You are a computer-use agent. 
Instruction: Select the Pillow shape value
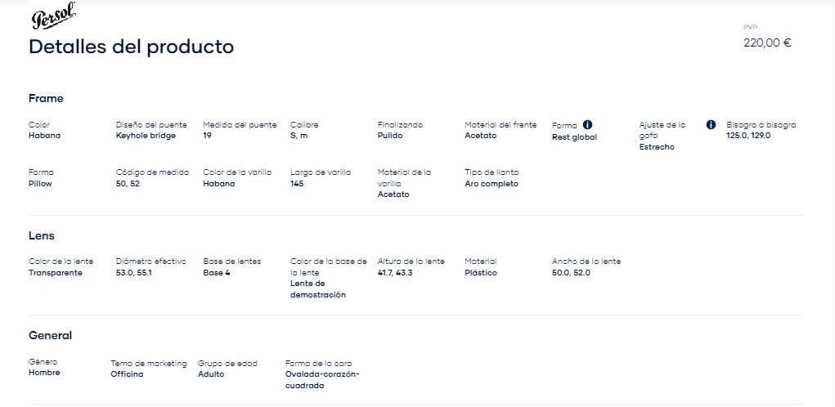click(x=40, y=184)
